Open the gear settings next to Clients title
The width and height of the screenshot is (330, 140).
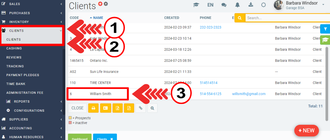pyautogui.click(x=106, y=4)
